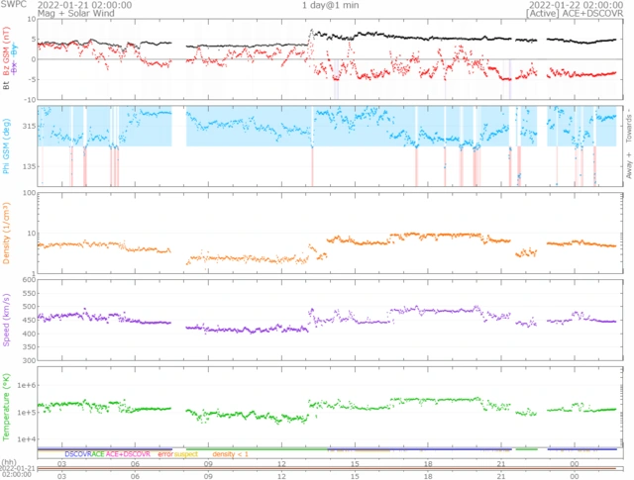Screen dimensions: 634x480
Task: Click the ACE+DSCOVR legend entry
Action: (x=128, y=453)
